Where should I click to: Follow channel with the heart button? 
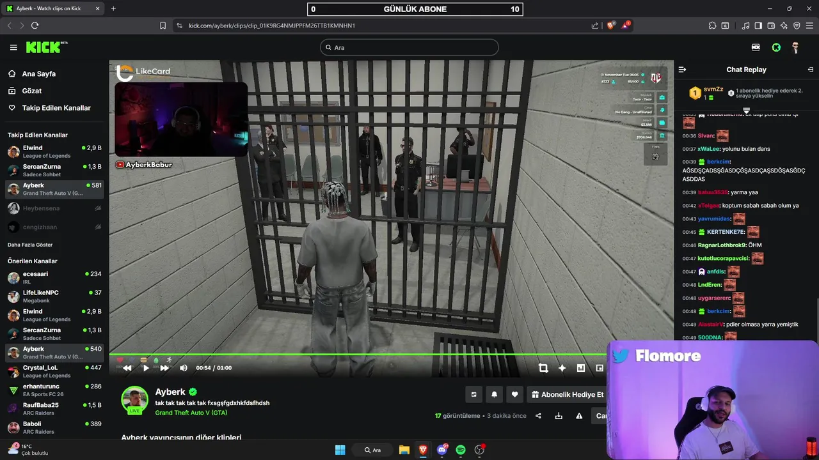(514, 395)
